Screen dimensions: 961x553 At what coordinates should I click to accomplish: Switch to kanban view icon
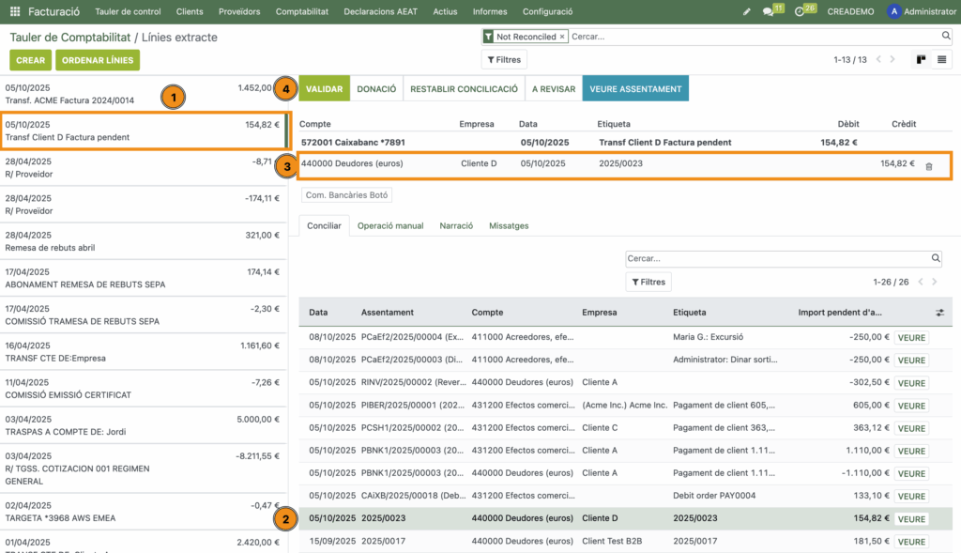pos(921,59)
